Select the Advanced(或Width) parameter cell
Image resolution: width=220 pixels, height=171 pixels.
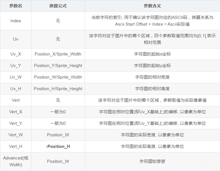click(15, 161)
